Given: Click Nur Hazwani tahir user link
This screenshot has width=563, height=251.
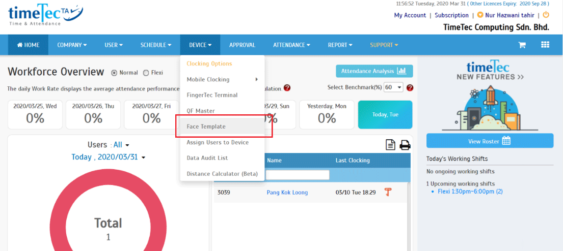Looking at the screenshot, I should [x=510, y=15].
